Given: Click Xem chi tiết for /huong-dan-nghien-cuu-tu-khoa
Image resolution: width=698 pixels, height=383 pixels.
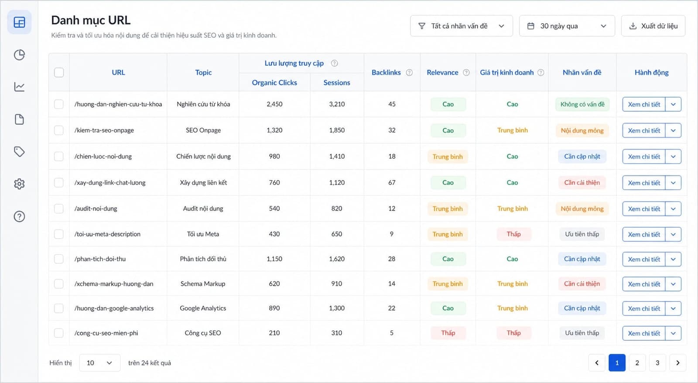Looking at the screenshot, I should coord(644,104).
